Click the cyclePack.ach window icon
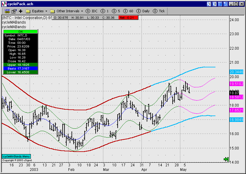This screenshot has height=174, width=246. tap(4, 4)
